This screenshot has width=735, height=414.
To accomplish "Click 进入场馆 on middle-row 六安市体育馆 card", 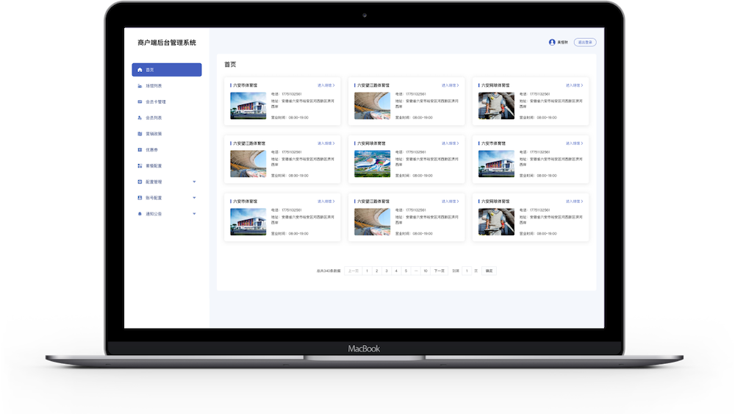I will (x=574, y=143).
